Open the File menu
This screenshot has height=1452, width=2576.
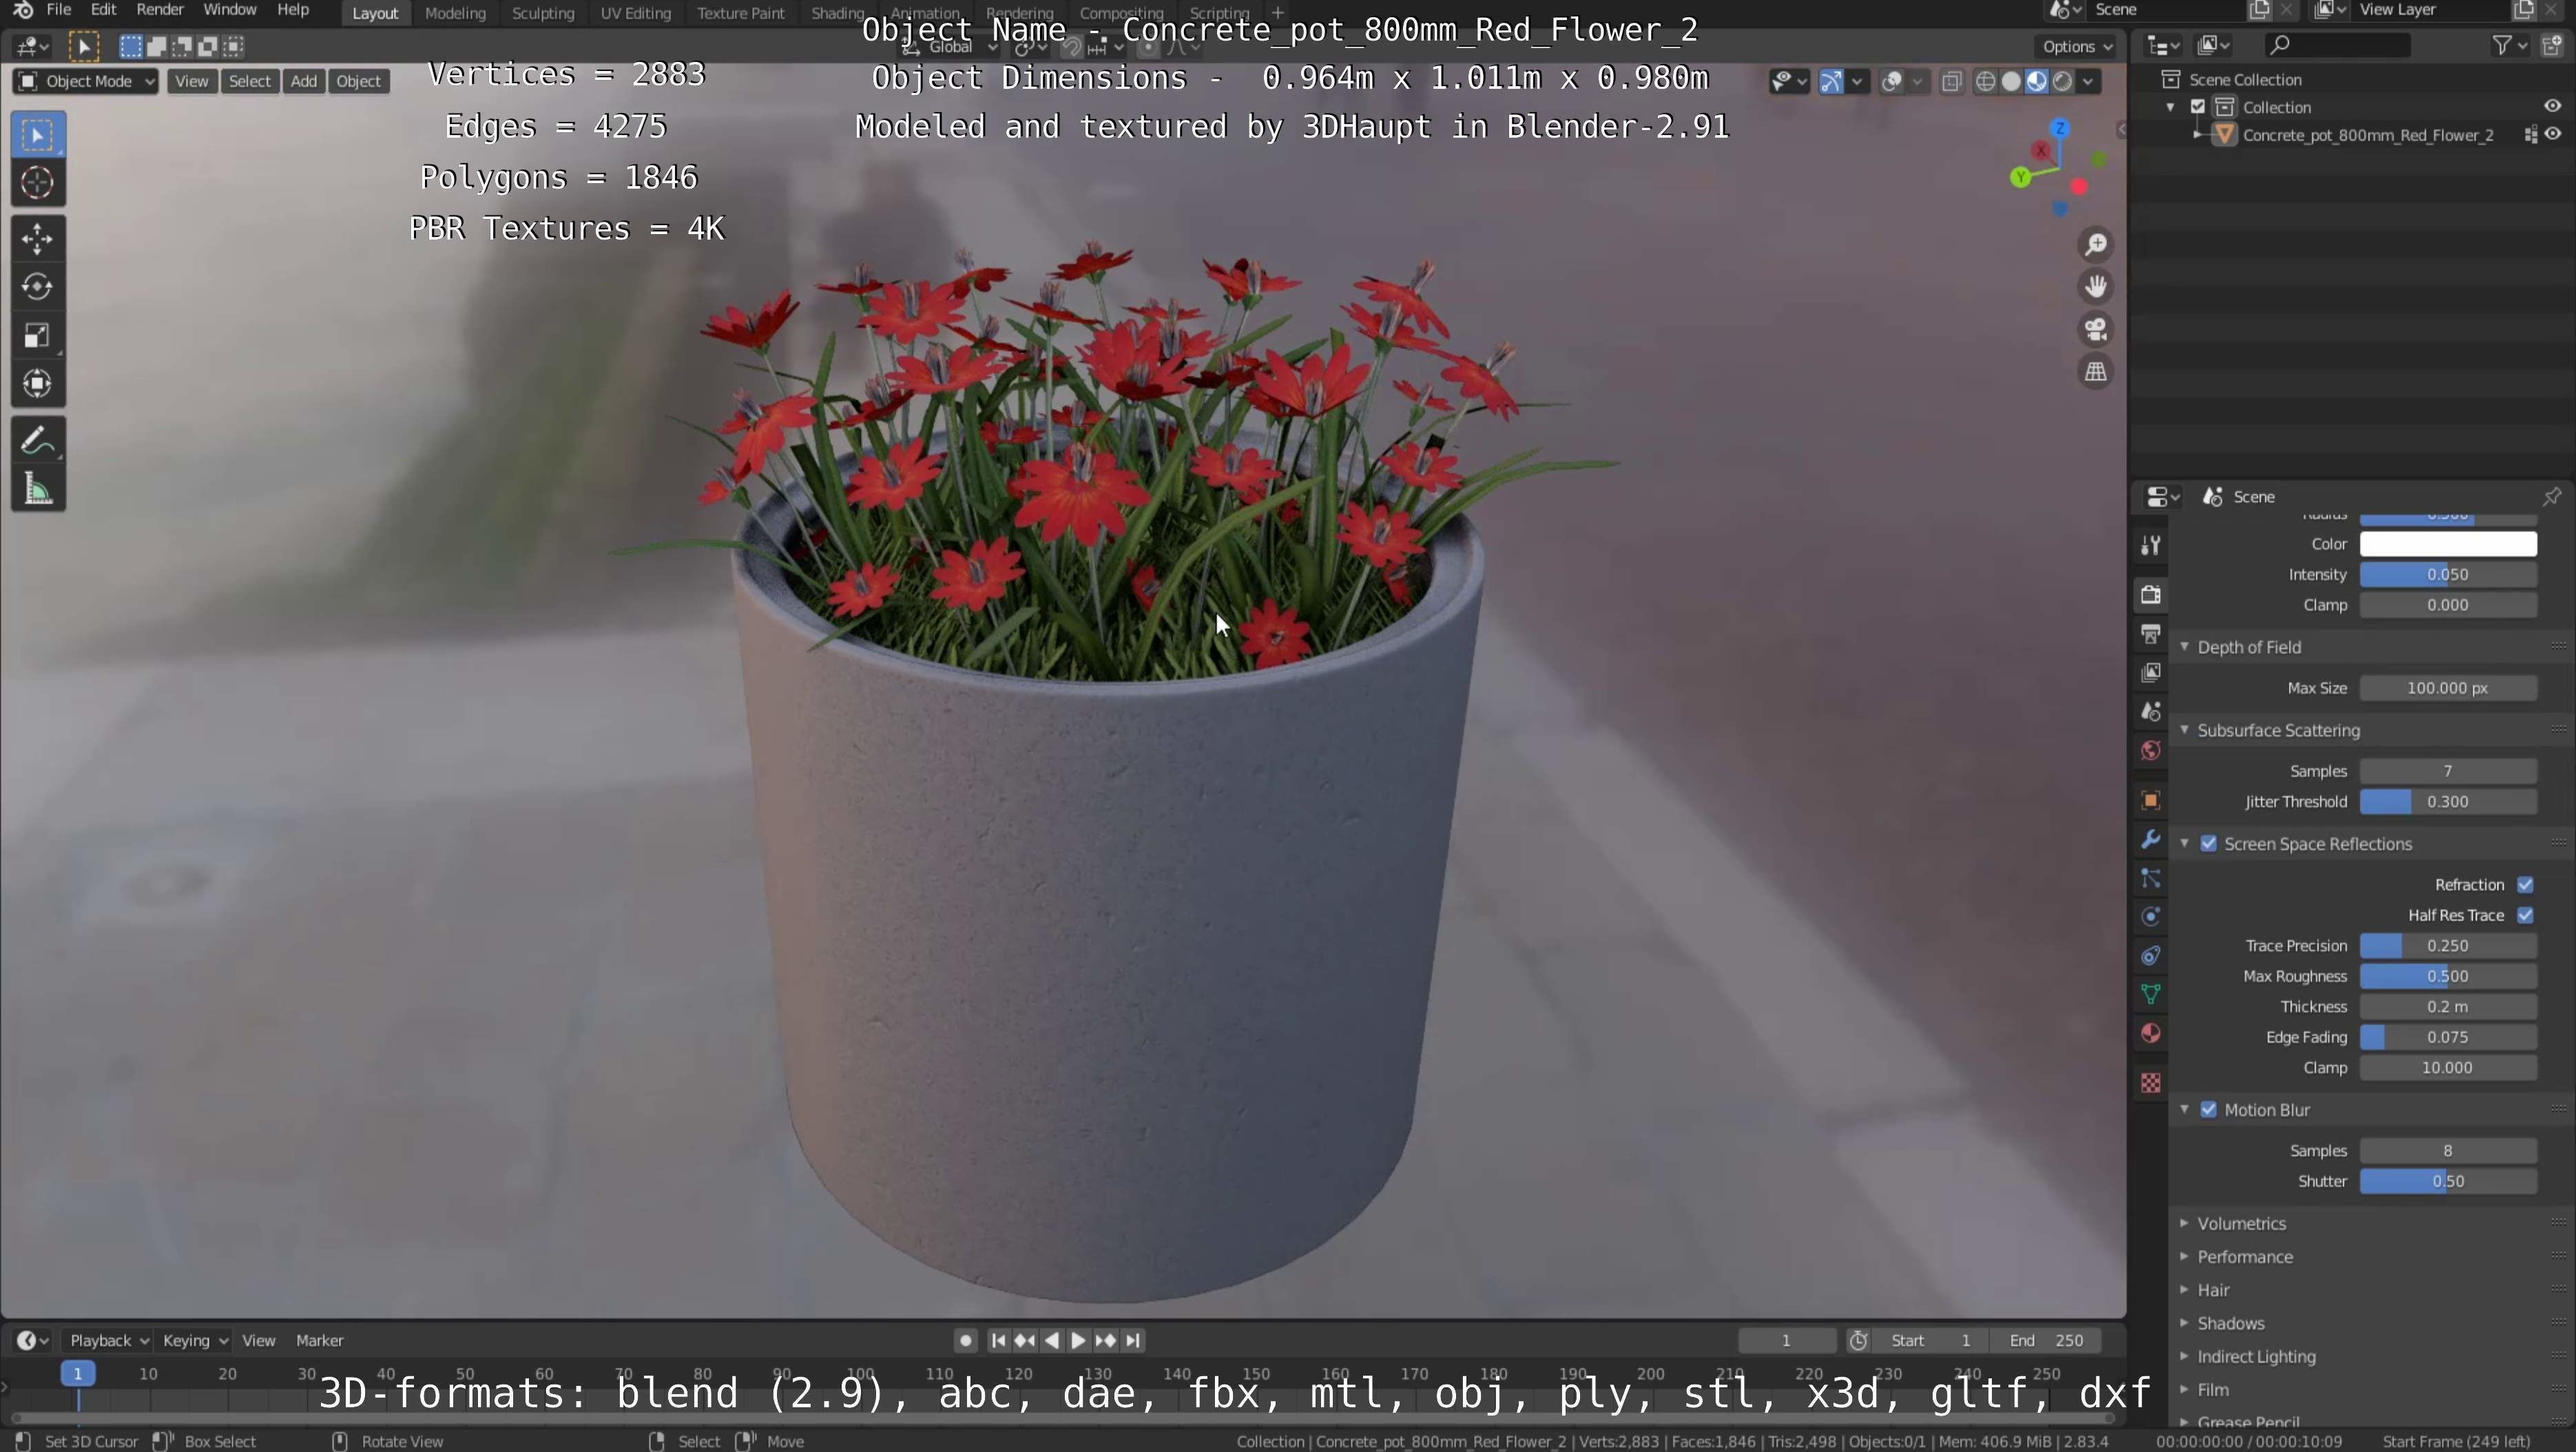(x=59, y=10)
